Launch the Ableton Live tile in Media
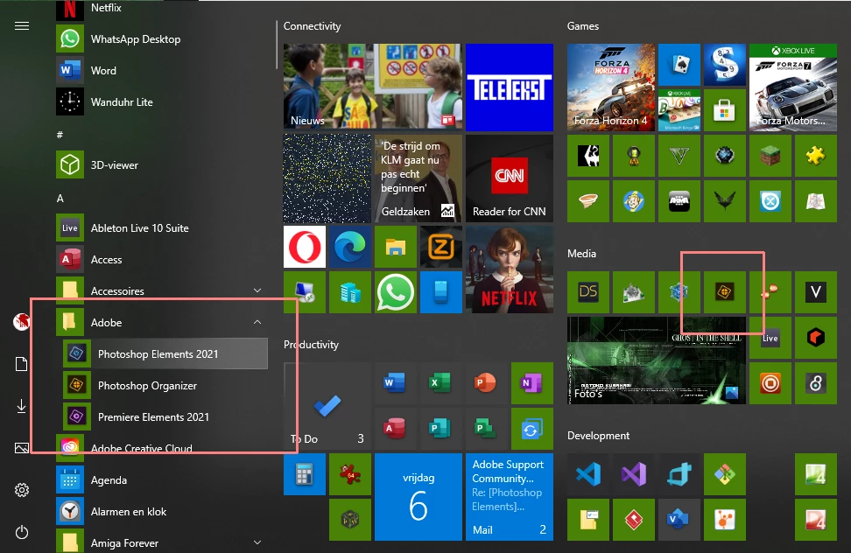The width and height of the screenshot is (851, 553). pyautogui.click(x=770, y=338)
